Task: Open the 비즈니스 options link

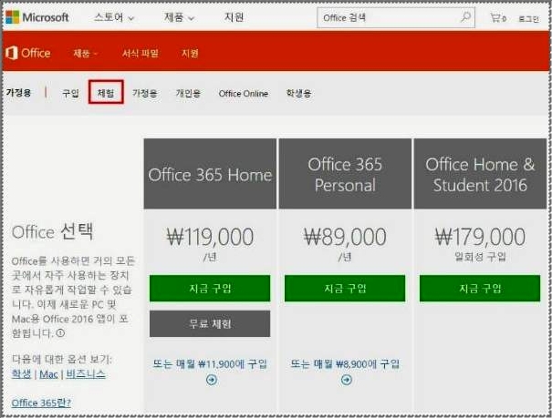Action: click(86, 373)
